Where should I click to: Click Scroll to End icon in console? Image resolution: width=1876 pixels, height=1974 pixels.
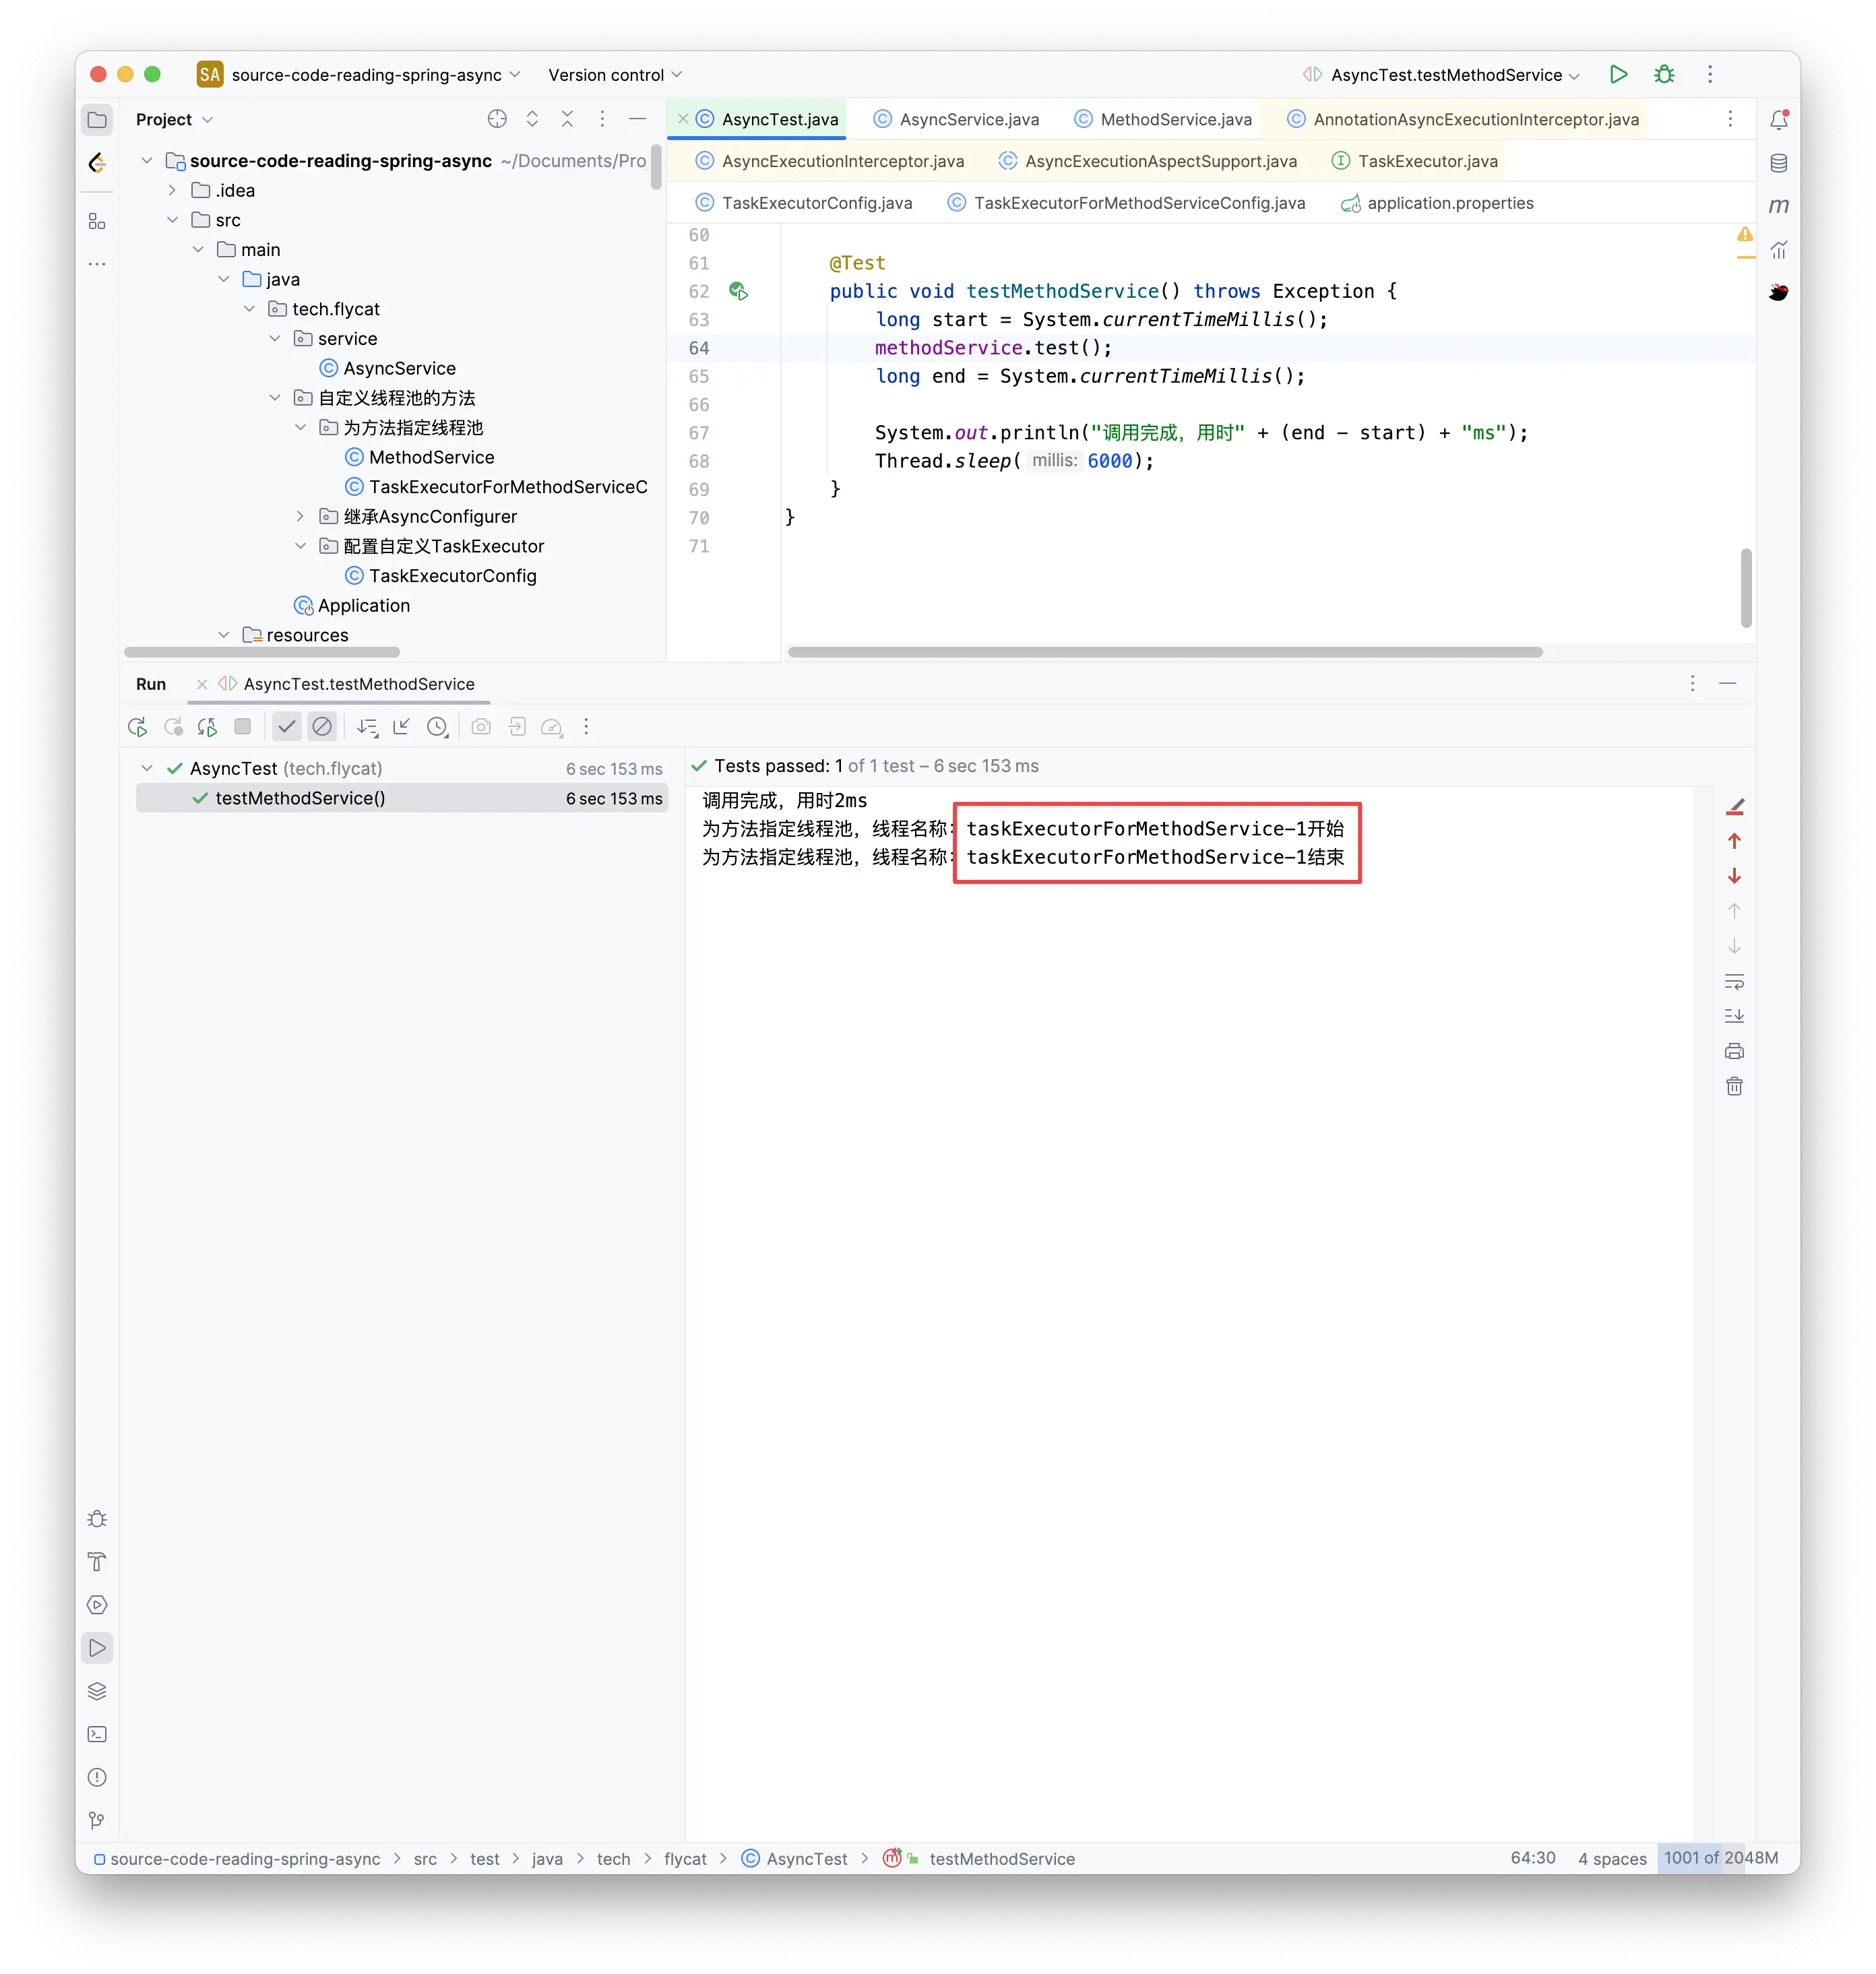[1734, 1016]
